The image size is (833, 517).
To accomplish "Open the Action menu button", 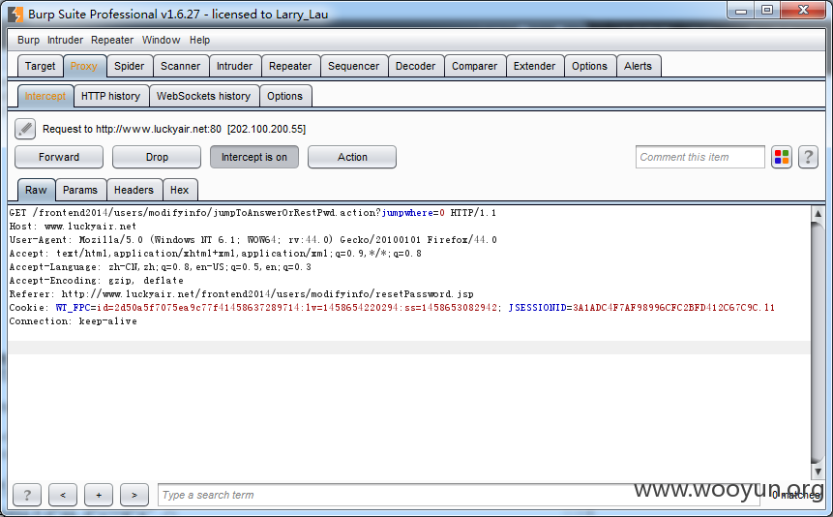I will [352, 157].
